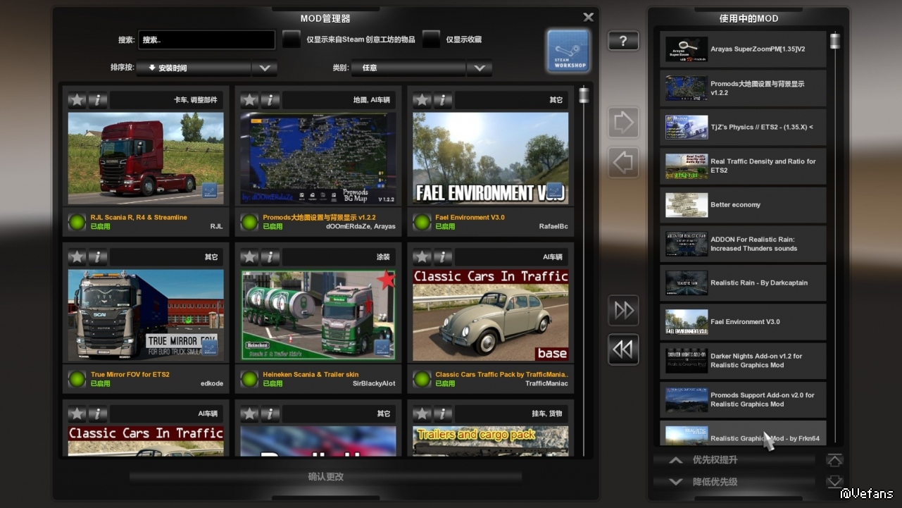Select Better economy in active mods
The image size is (902, 508).
pyautogui.click(x=743, y=205)
